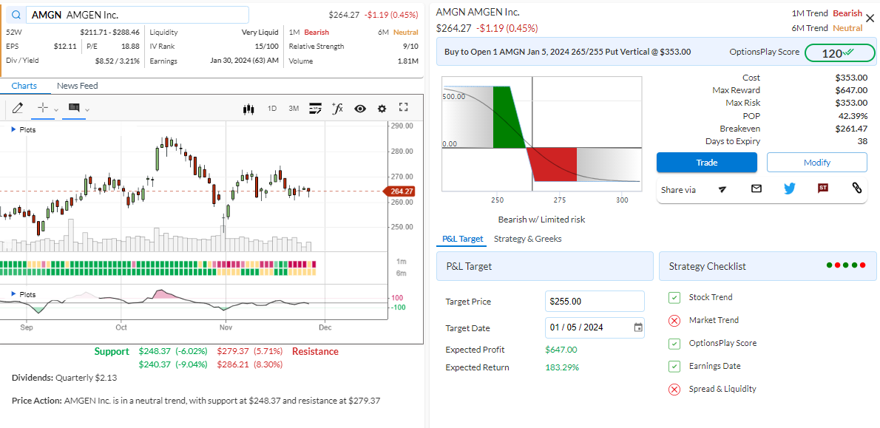Copy the share link chain icon
The width and height of the screenshot is (880, 428).
(x=857, y=188)
